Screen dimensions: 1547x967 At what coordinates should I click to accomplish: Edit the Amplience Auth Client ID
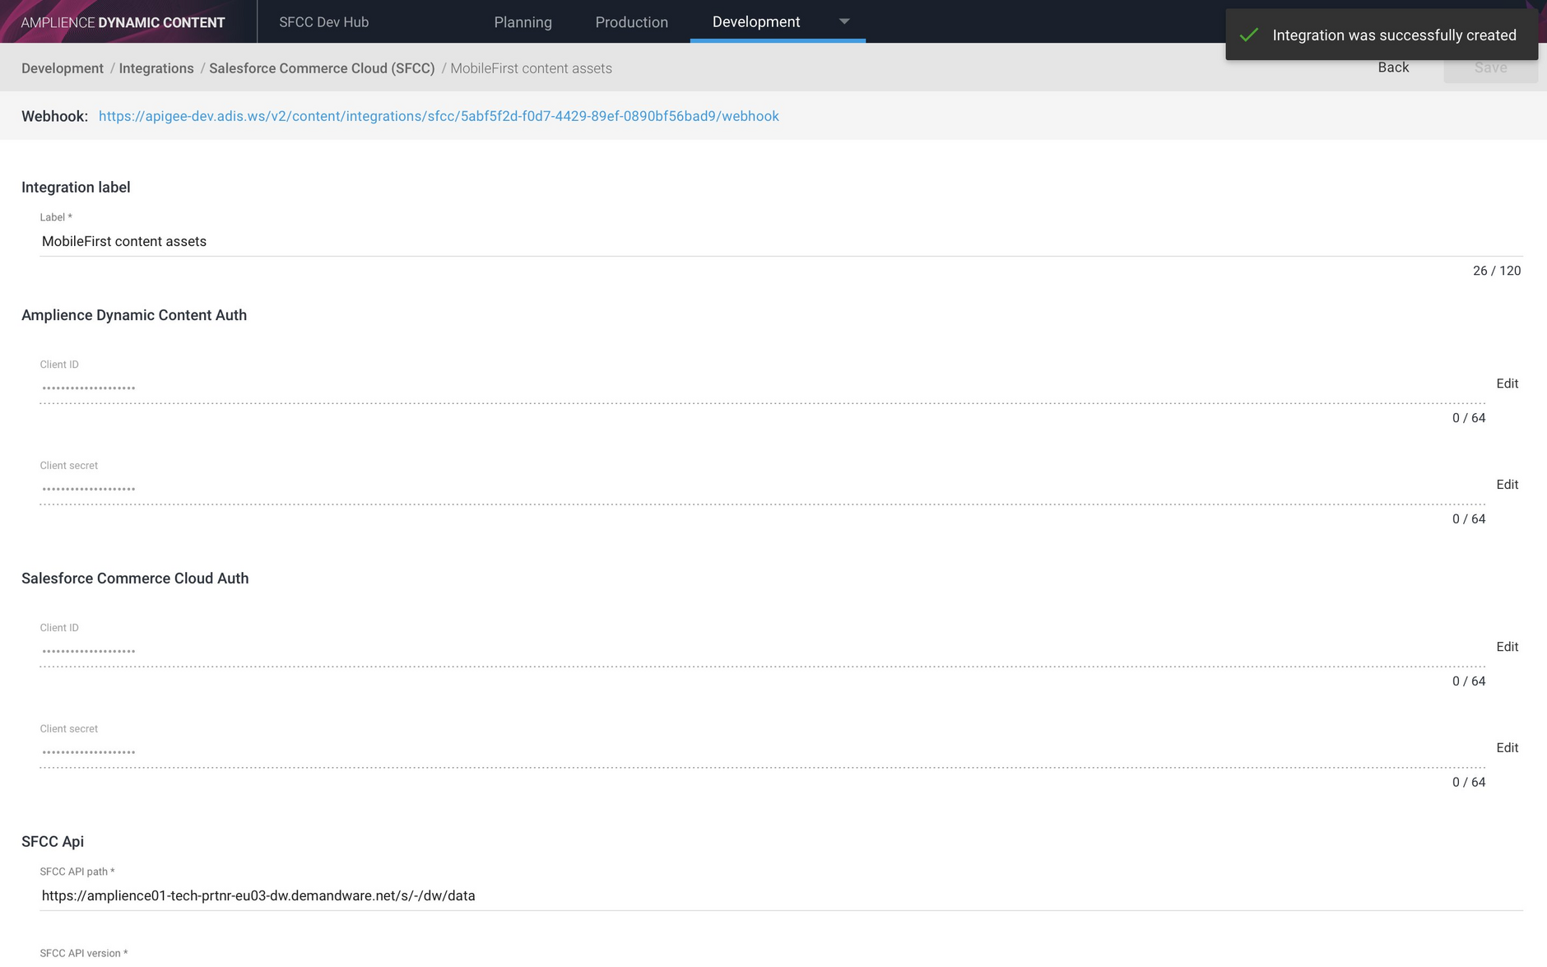pos(1507,384)
